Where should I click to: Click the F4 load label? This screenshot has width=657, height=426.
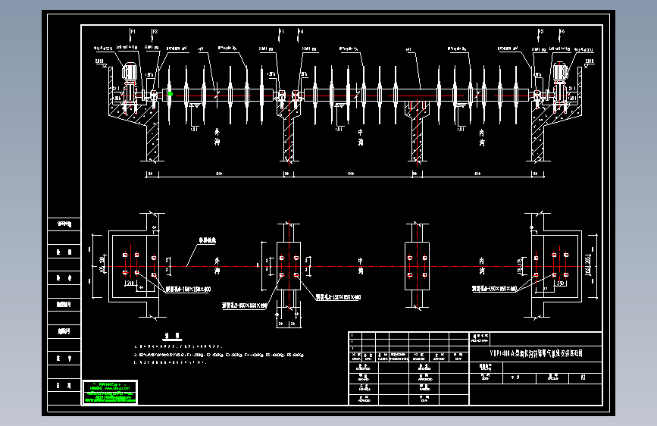tap(300, 31)
